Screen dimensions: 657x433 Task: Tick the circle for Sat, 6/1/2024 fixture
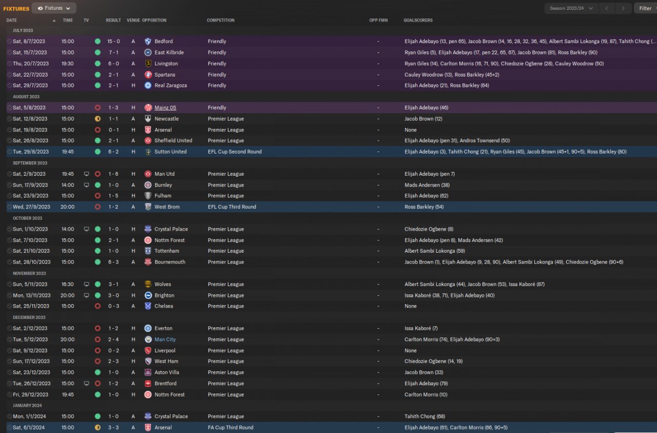point(9,427)
